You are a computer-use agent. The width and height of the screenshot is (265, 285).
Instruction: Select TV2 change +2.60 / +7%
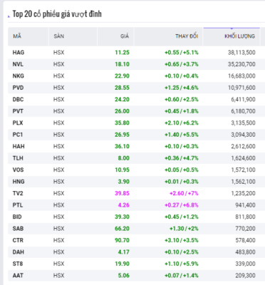[184, 193]
